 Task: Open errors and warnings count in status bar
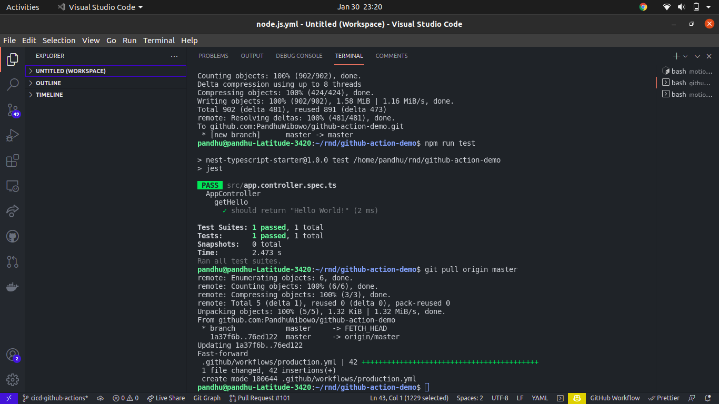[x=125, y=398]
